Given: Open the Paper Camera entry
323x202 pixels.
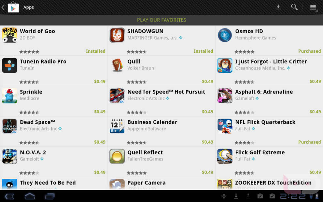Looking at the screenshot, I should (x=161, y=184).
